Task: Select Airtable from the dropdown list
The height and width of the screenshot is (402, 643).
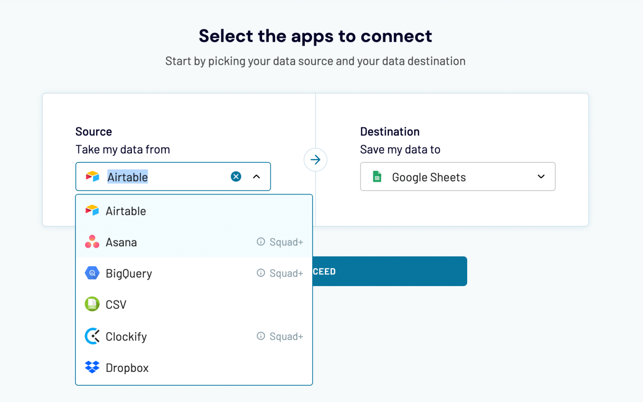Action: point(126,211)
